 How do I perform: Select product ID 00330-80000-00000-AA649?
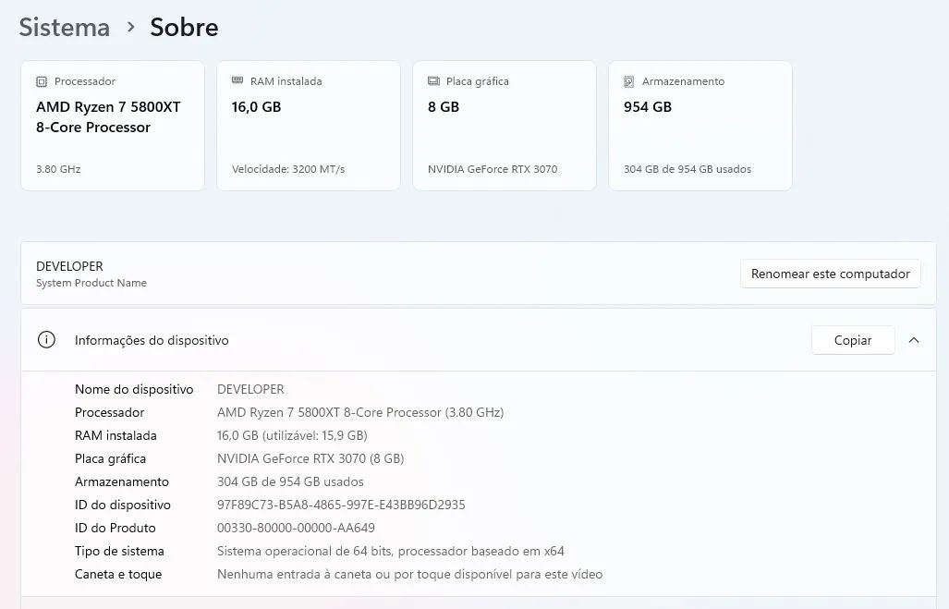coord(296,528)
